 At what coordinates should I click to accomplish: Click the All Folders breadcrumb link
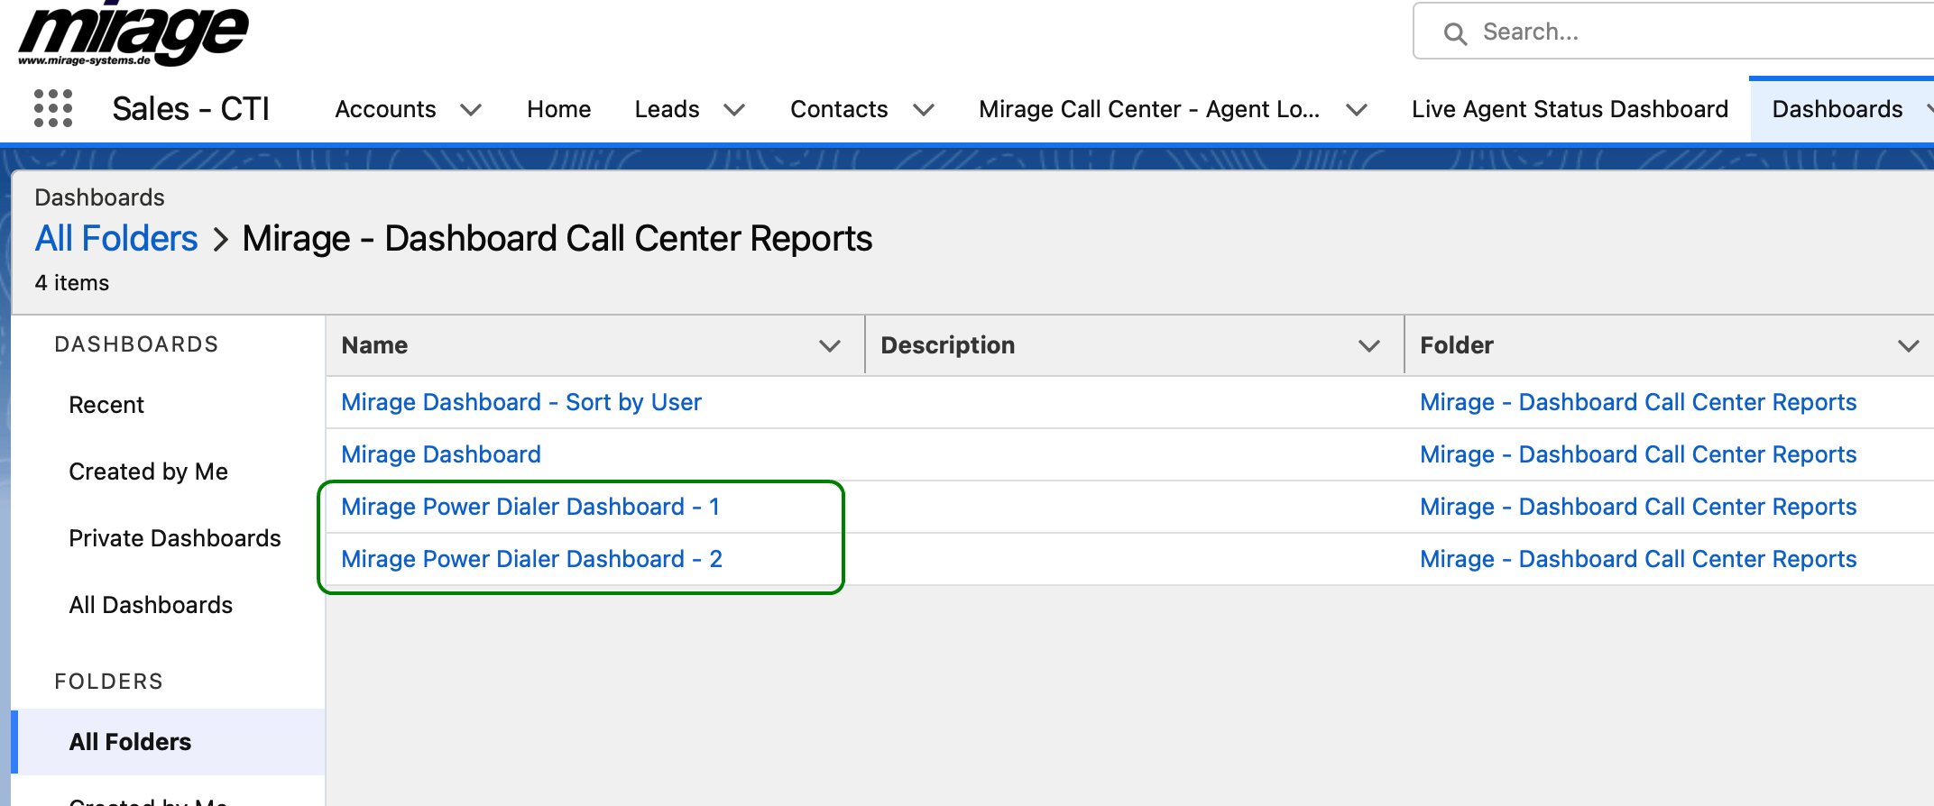pyautogui.click(x=116, y=239)
